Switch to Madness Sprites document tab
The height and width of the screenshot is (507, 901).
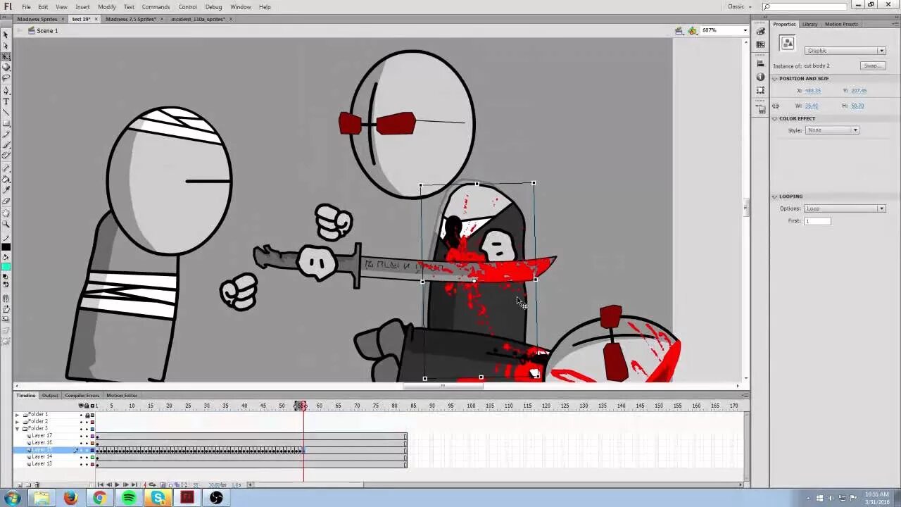click(37, 19)
